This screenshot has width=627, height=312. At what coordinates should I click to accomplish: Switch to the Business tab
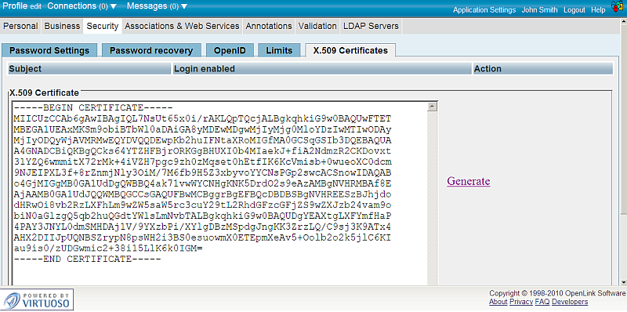coord(62,26)
